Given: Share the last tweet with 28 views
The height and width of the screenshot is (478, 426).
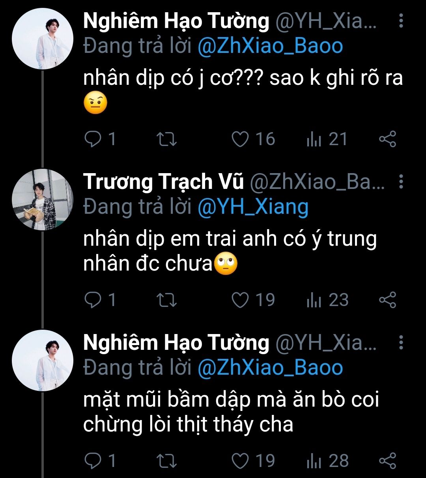Looking at the screenshot, I should point(387,461).
